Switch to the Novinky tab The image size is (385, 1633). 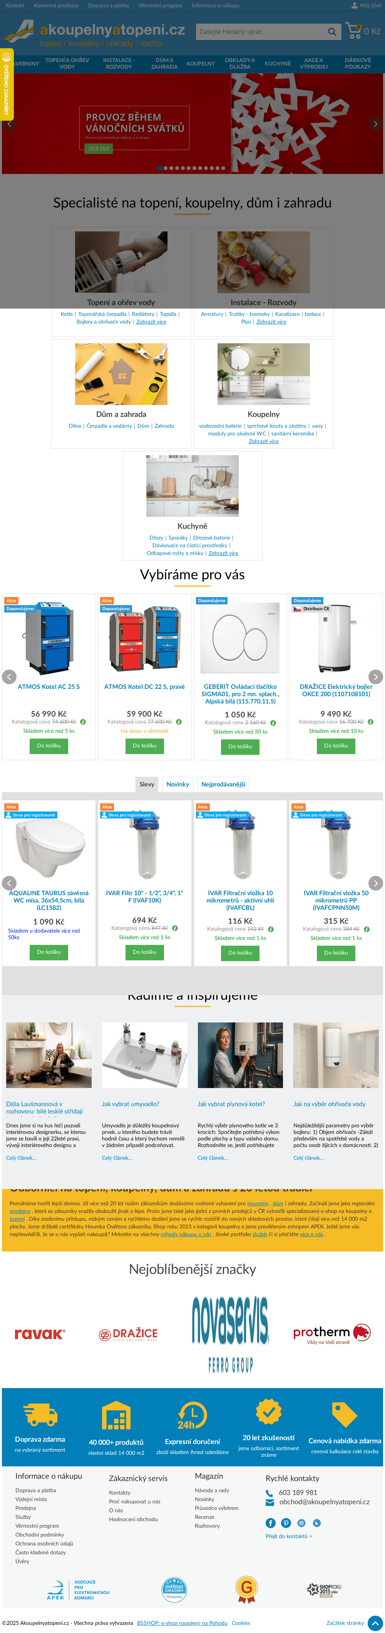pos(177,784)
